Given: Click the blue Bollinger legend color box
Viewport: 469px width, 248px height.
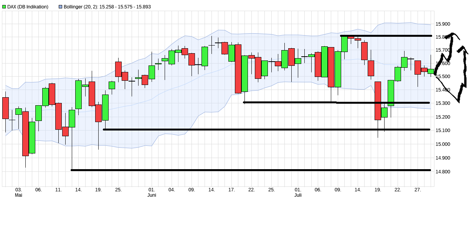Looking at the screenshot, I should point(61,7).
